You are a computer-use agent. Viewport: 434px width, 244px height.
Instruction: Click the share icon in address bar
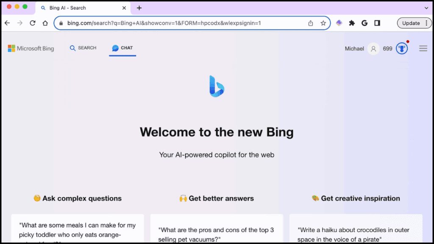point(311,23)
